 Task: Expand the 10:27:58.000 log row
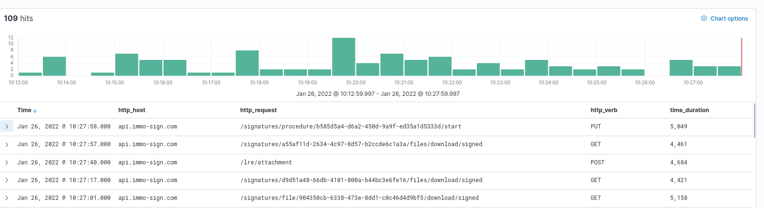(x=7, y=127)
